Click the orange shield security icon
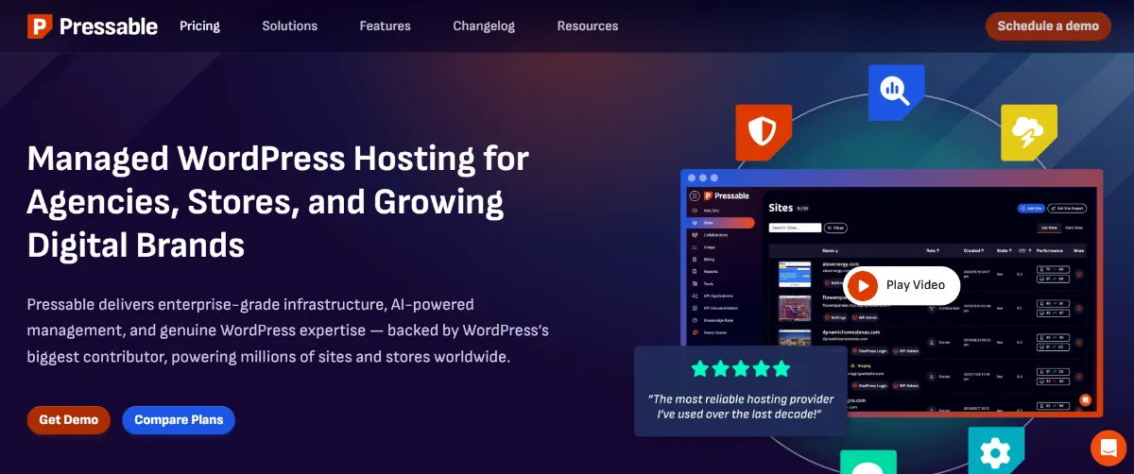The width and height of the screenshot is (1134, 474). coord(763,131)
